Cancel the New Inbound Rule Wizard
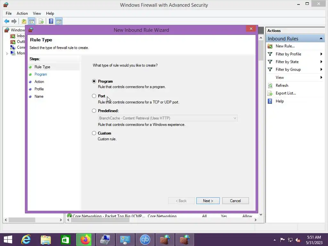The height and width of the screenshot is (246, 328). [x=235, y=201]
